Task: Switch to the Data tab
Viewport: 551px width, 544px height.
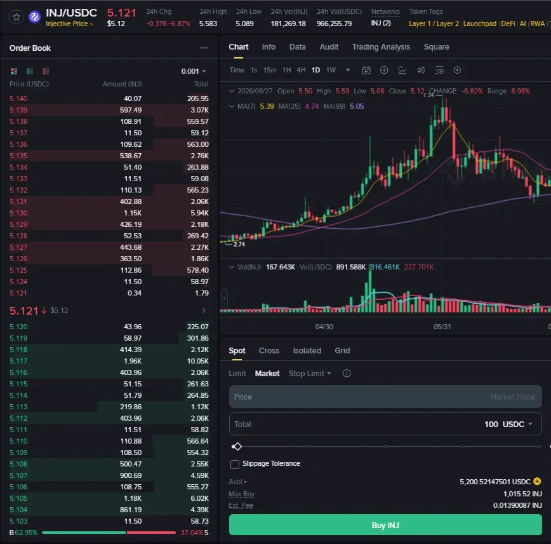Action: (x=297, y=47)
